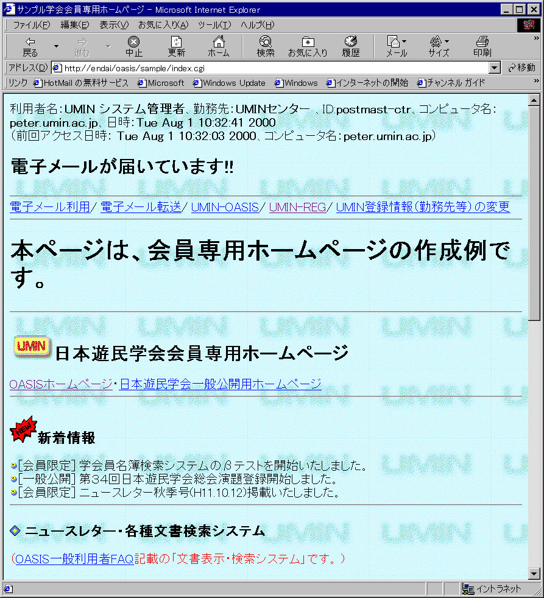The height and width of the screenshot is (598, 544).
Task: Click the HotMail の無料サービス links bar shortcut
Action: pos(81,83)
